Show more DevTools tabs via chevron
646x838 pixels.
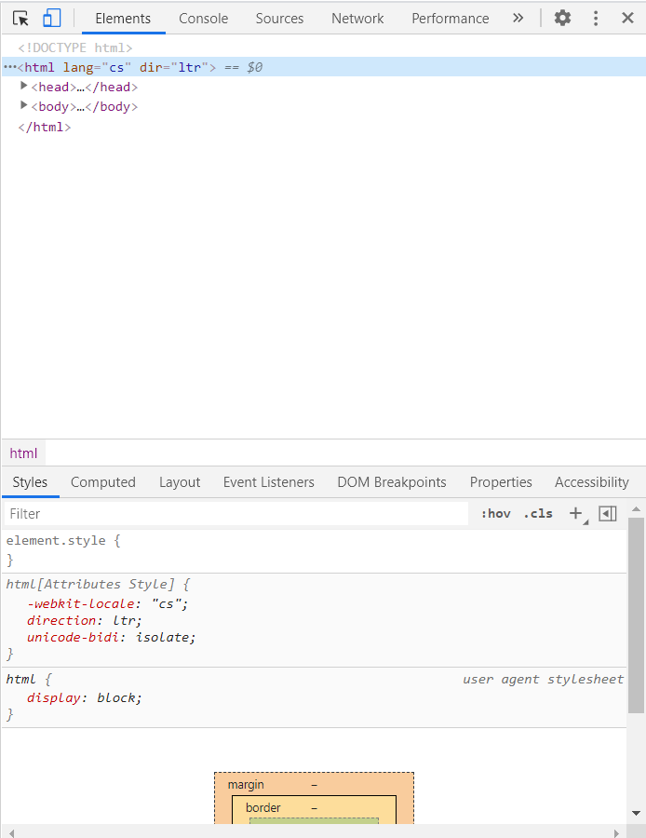[x=518, y=18]
